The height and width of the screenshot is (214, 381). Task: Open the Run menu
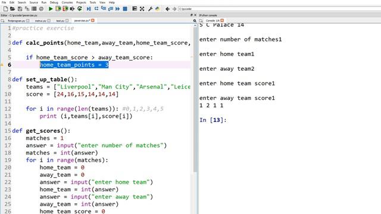43,2
